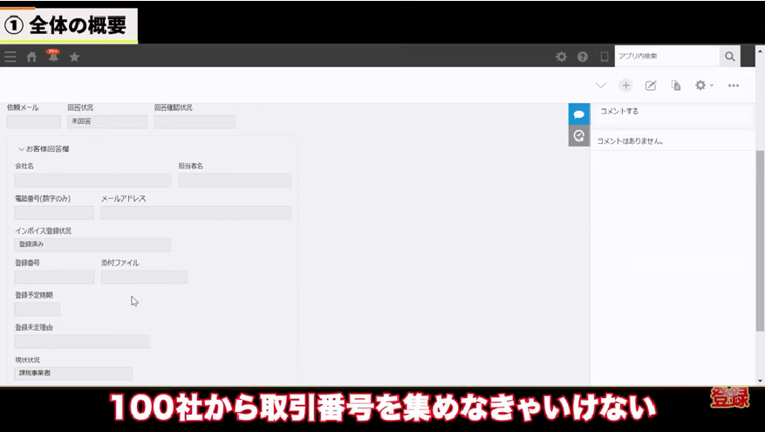This screenshot has height=432, width=765.
Task: Edit the record with pencil icon
Action: coord(651,86)
